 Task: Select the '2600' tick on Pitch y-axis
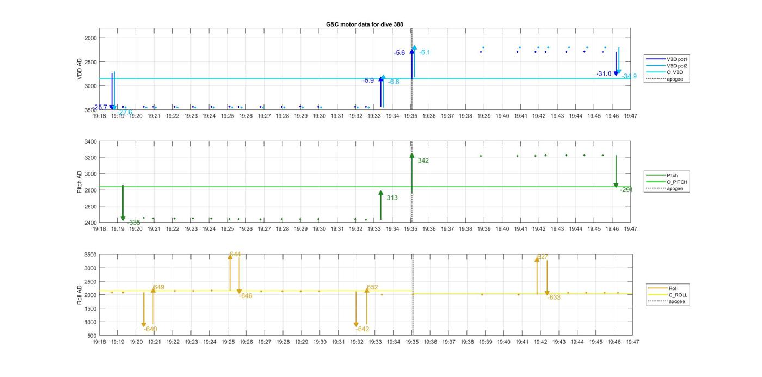coord(90,207)
